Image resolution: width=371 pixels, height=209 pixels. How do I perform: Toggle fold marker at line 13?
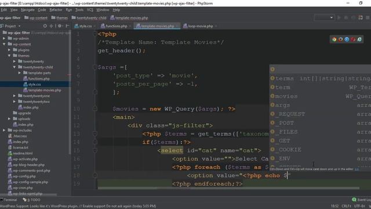tap(95, 134)
